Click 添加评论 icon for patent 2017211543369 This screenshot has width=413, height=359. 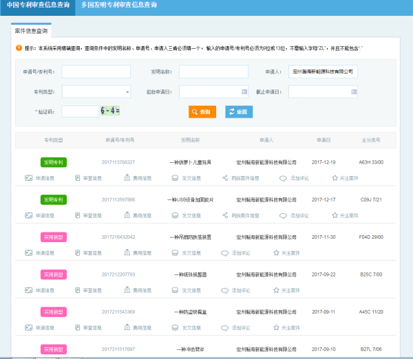tap(224, 327)
